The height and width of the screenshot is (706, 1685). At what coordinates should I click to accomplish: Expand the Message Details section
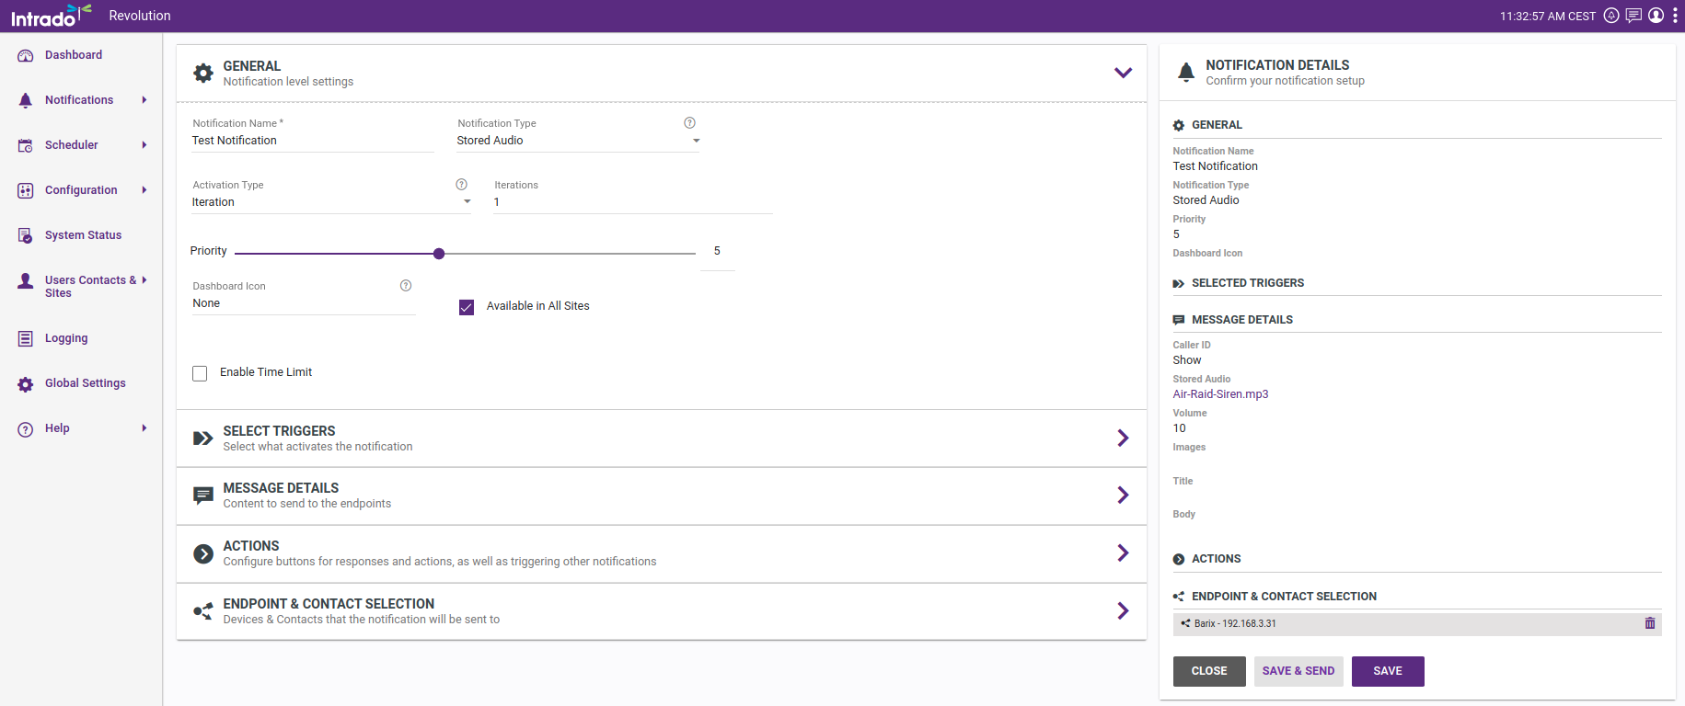pyautogui.click(x=1123, y=495)
